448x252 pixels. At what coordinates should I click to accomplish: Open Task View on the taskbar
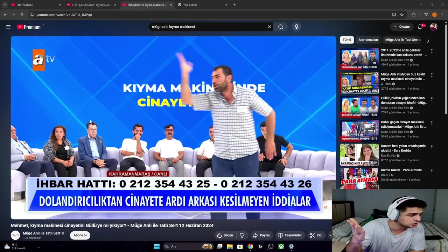pos(219,246)
